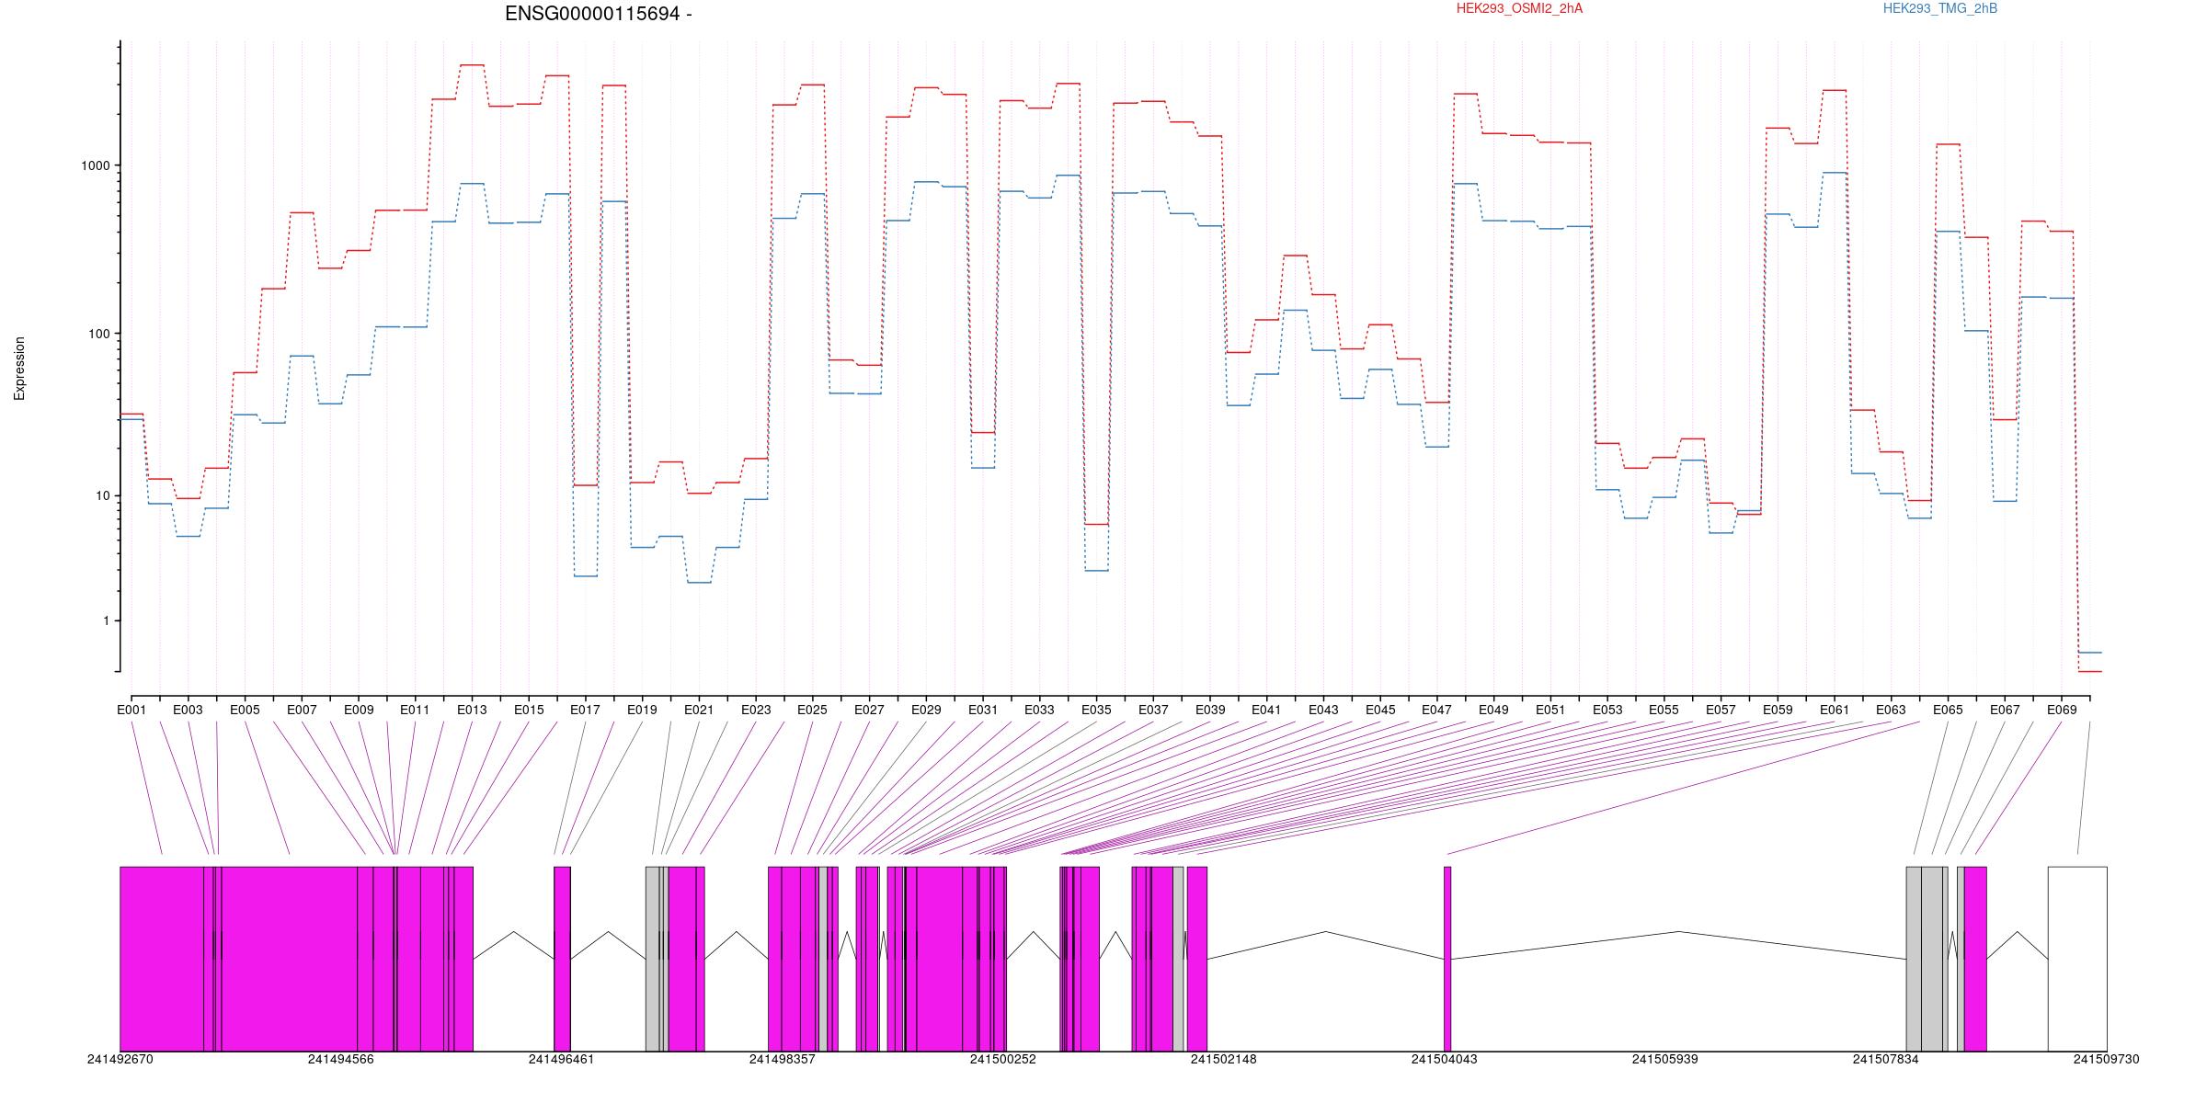Click the E069 exon axis label
This screenshot has width=2207, height=1103.
pos(2062,711)
